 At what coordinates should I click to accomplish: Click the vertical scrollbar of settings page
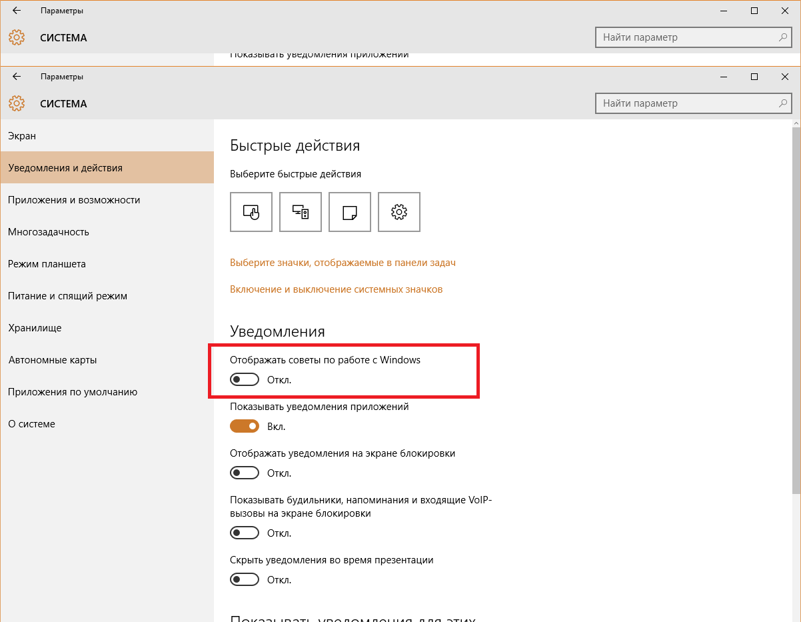pyautogui.click(x=796, y=307)
